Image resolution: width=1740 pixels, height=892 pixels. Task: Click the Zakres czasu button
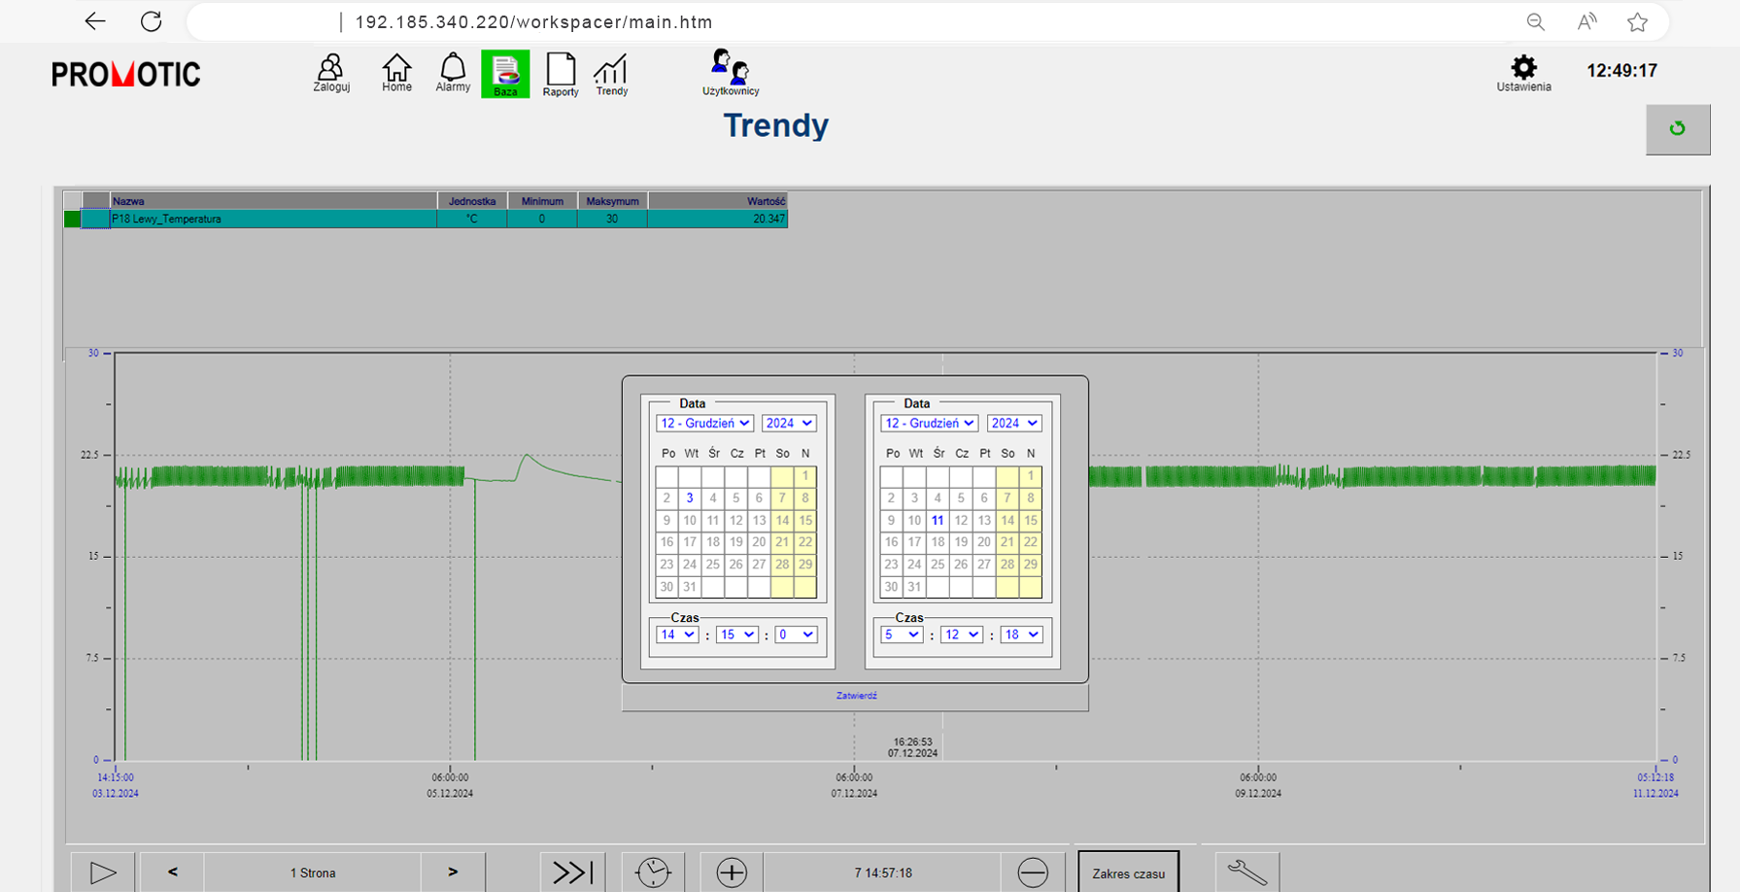pyautogui.click(x=1128, y=872)
